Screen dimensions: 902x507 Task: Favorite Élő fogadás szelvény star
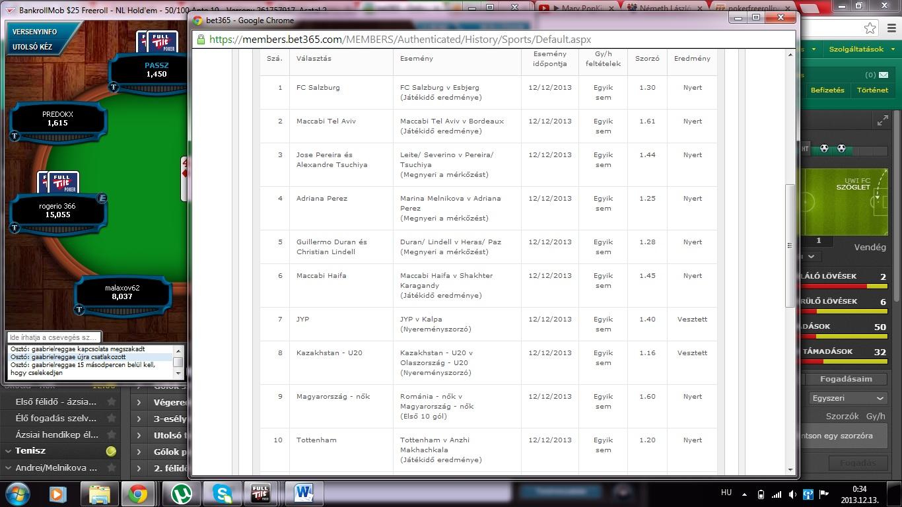112,418
